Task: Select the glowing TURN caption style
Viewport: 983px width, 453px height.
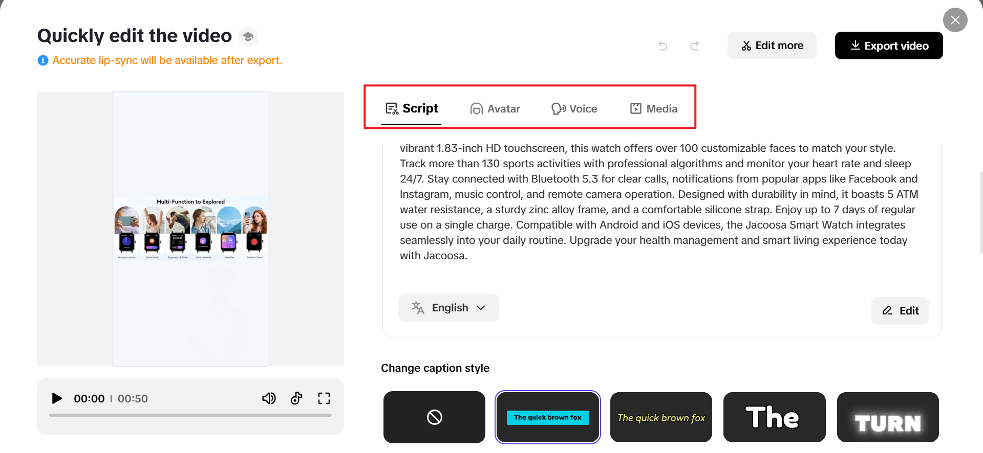Action: point(888,417)
